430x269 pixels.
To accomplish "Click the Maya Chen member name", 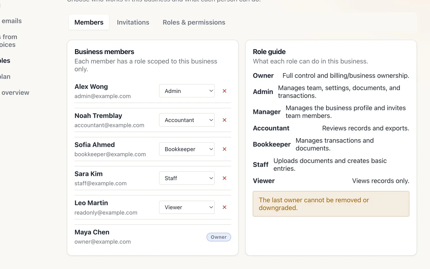I will [x=92, y=232].
